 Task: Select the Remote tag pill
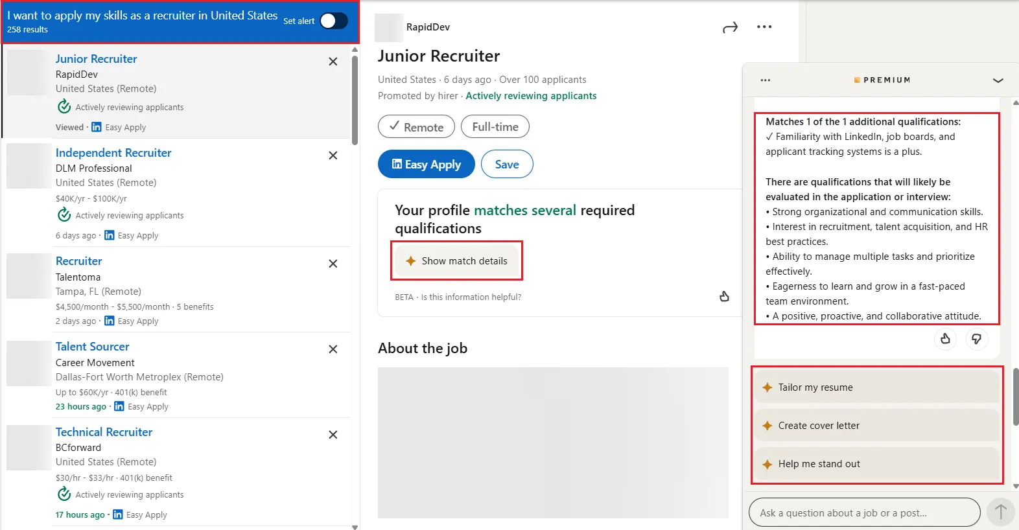click(416, 127)
